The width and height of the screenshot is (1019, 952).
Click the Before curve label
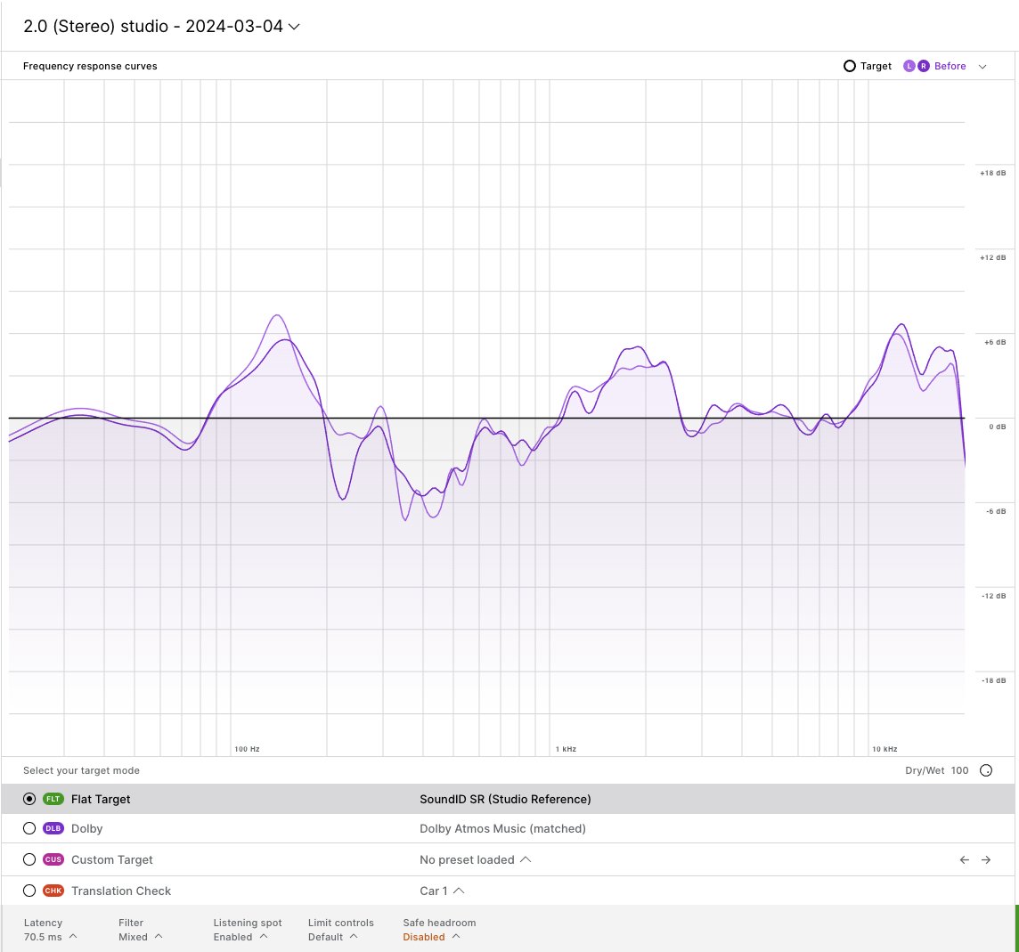(950, 66)
